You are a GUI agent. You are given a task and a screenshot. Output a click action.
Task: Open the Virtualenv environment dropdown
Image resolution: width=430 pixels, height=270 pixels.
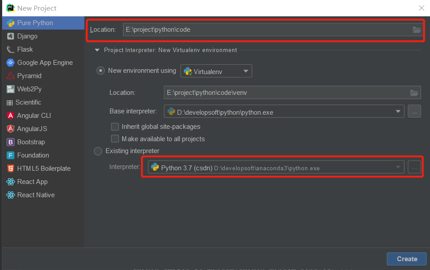coord(216,71)
